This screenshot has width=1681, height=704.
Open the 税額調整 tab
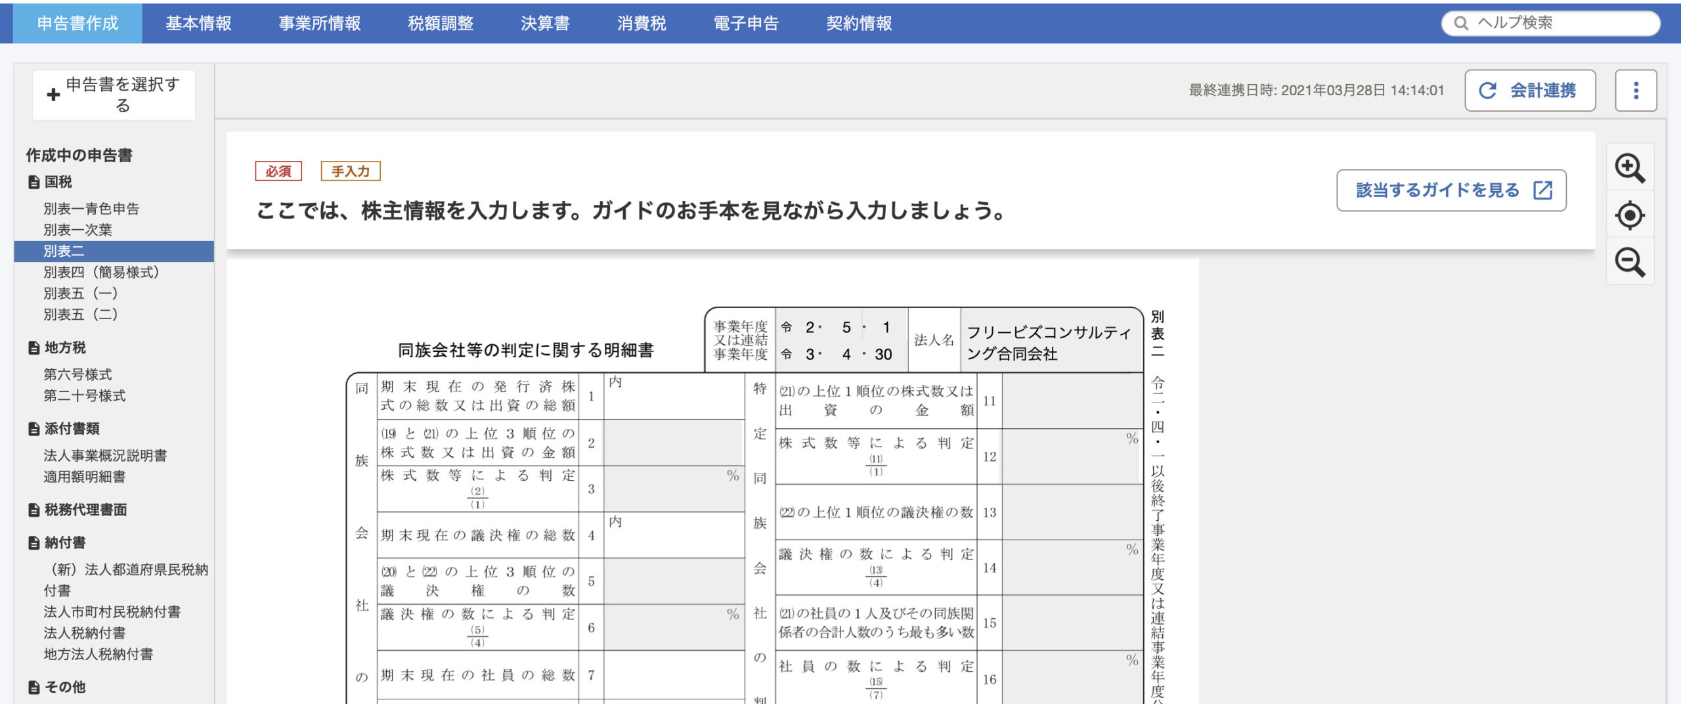point(441,24)
